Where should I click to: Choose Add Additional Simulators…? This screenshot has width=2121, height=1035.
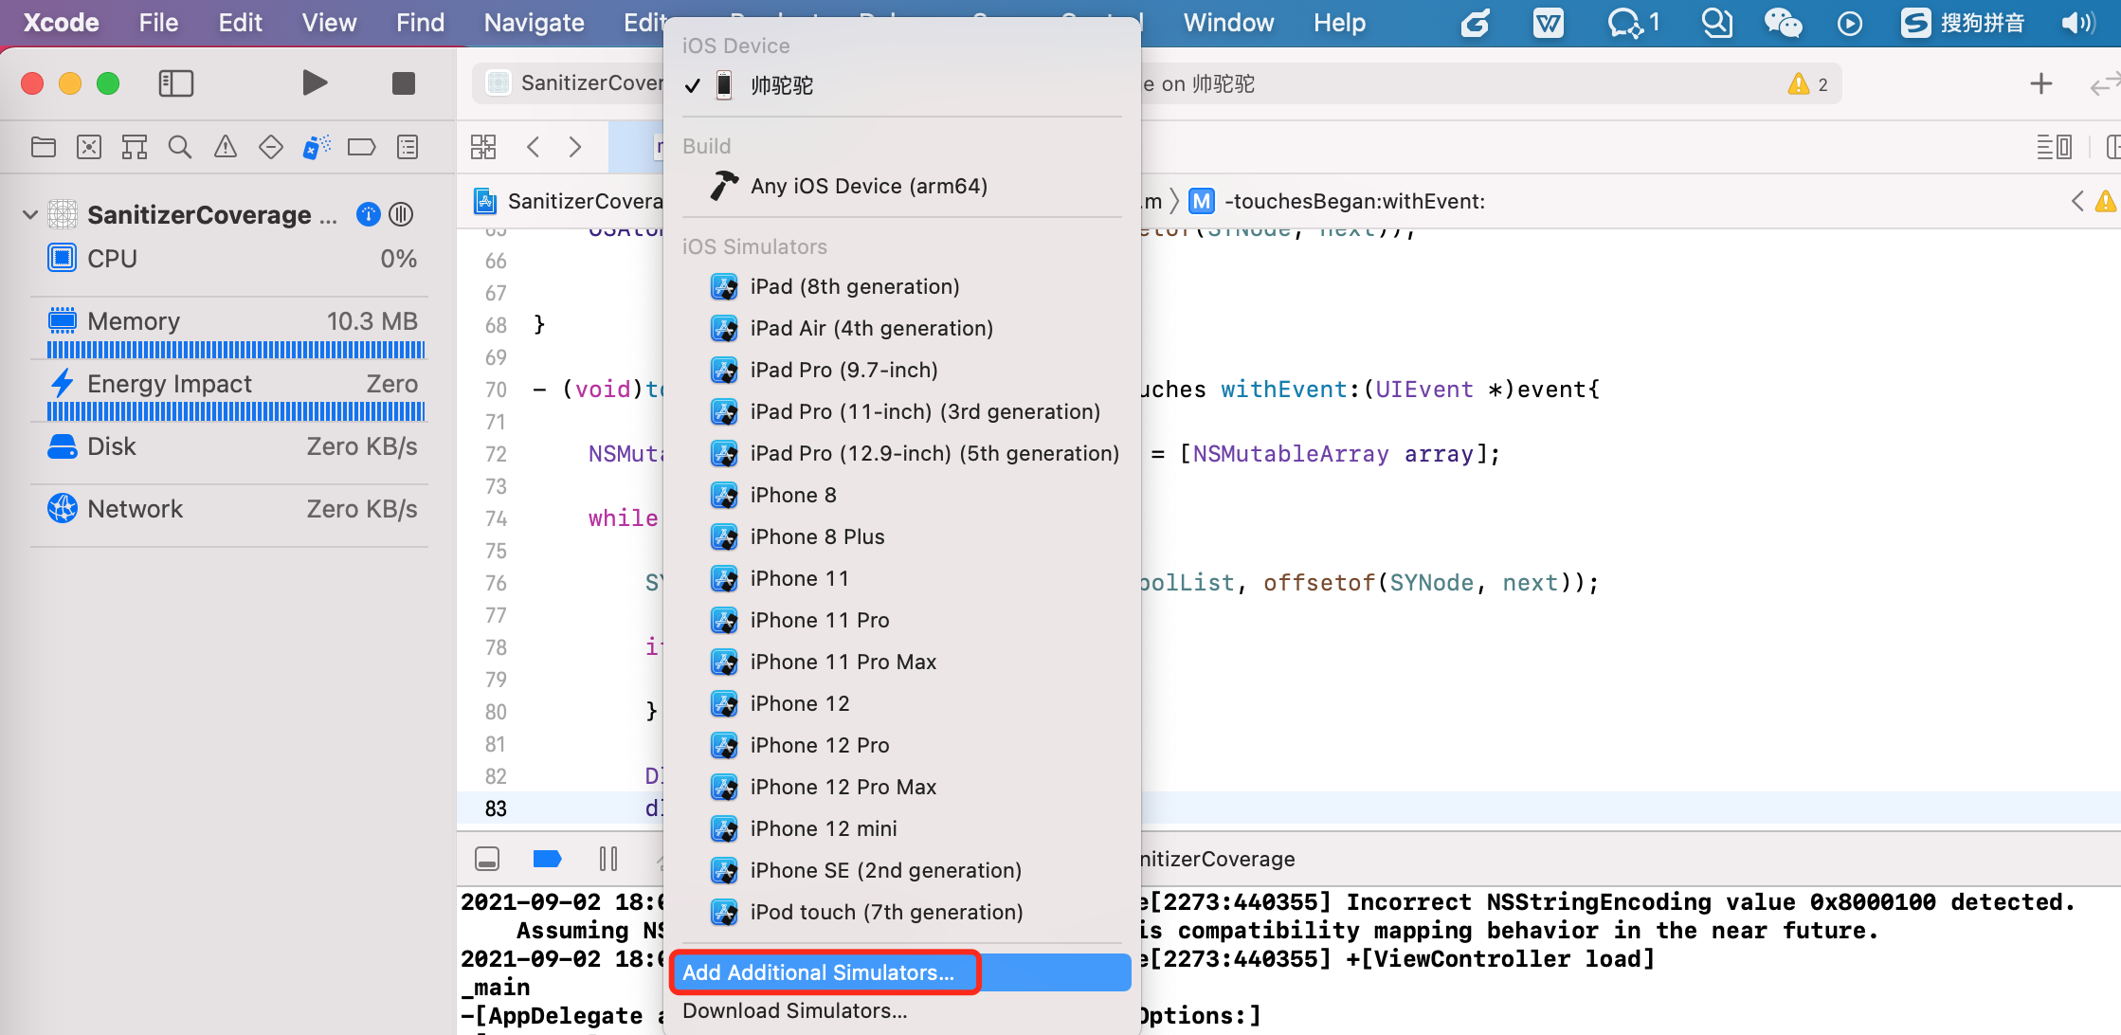tap(901, 972)
